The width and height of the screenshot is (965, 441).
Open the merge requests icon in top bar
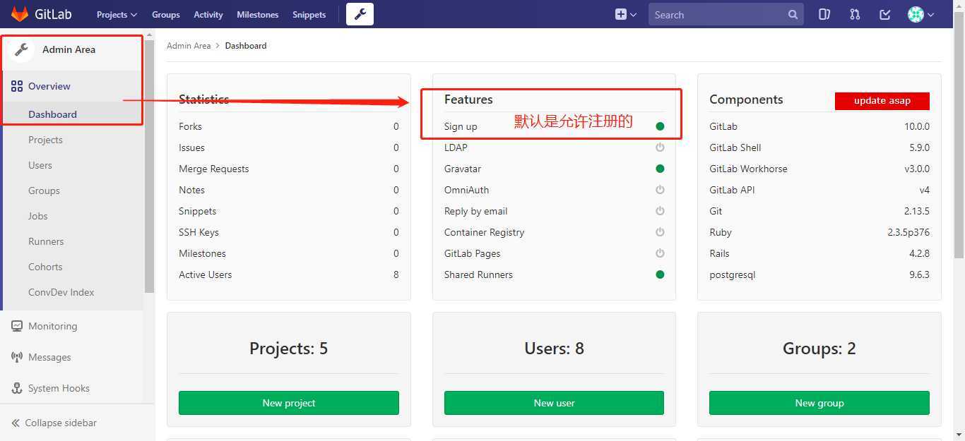[x=855, y=14]
